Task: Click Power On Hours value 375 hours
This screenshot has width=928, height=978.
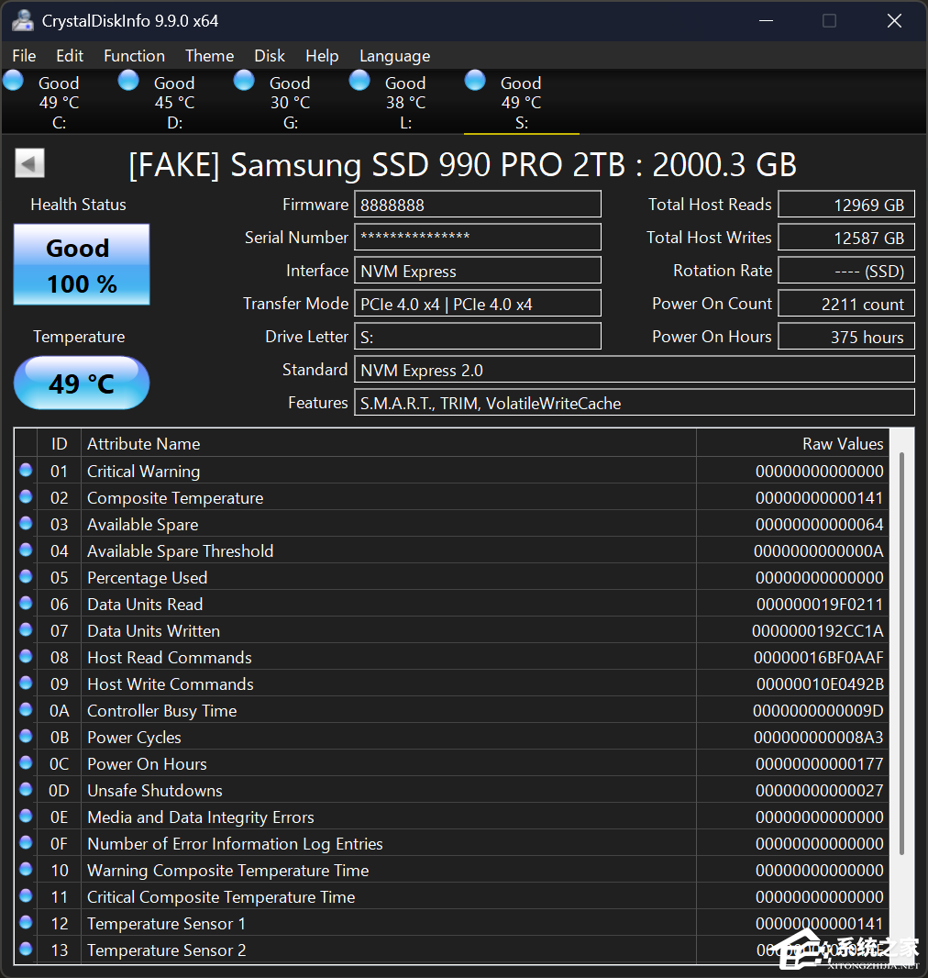Action: click(x=846, y=337)
